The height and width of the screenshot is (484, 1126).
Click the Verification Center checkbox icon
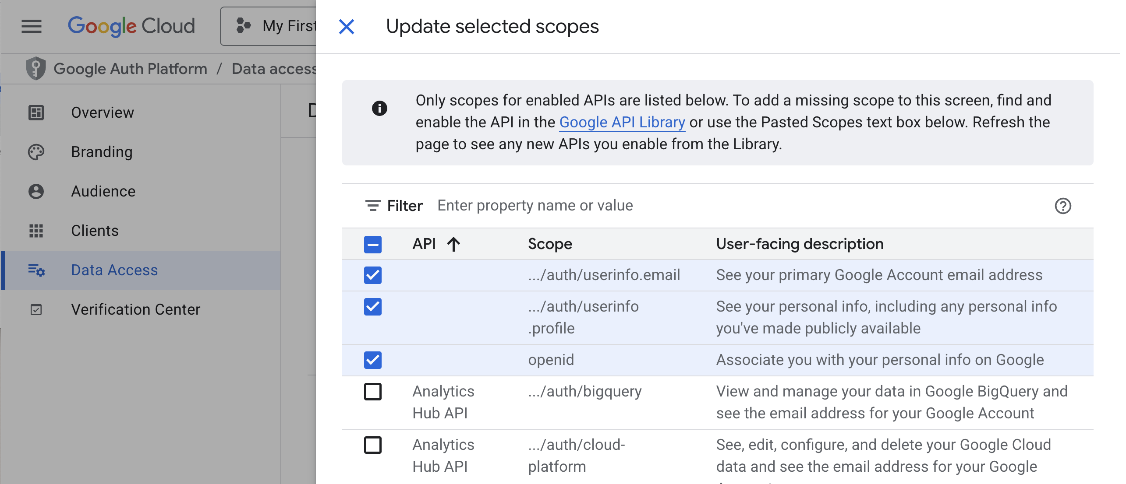pos(36,310)
